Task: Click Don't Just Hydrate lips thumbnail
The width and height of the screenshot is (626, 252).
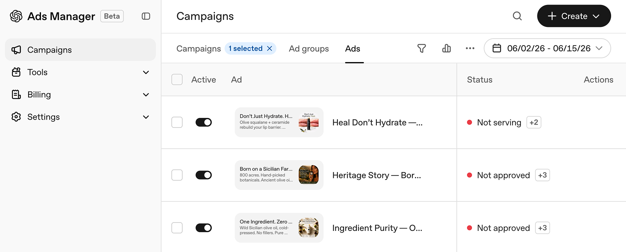Action: click(x=308, y=122)
